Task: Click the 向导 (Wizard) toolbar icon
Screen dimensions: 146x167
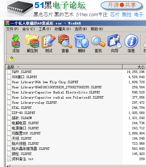Action: 115,43
